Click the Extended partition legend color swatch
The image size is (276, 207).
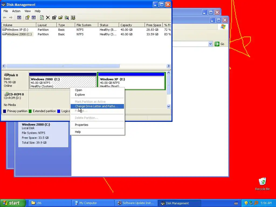pyautogui.click(x=30, y=111)
